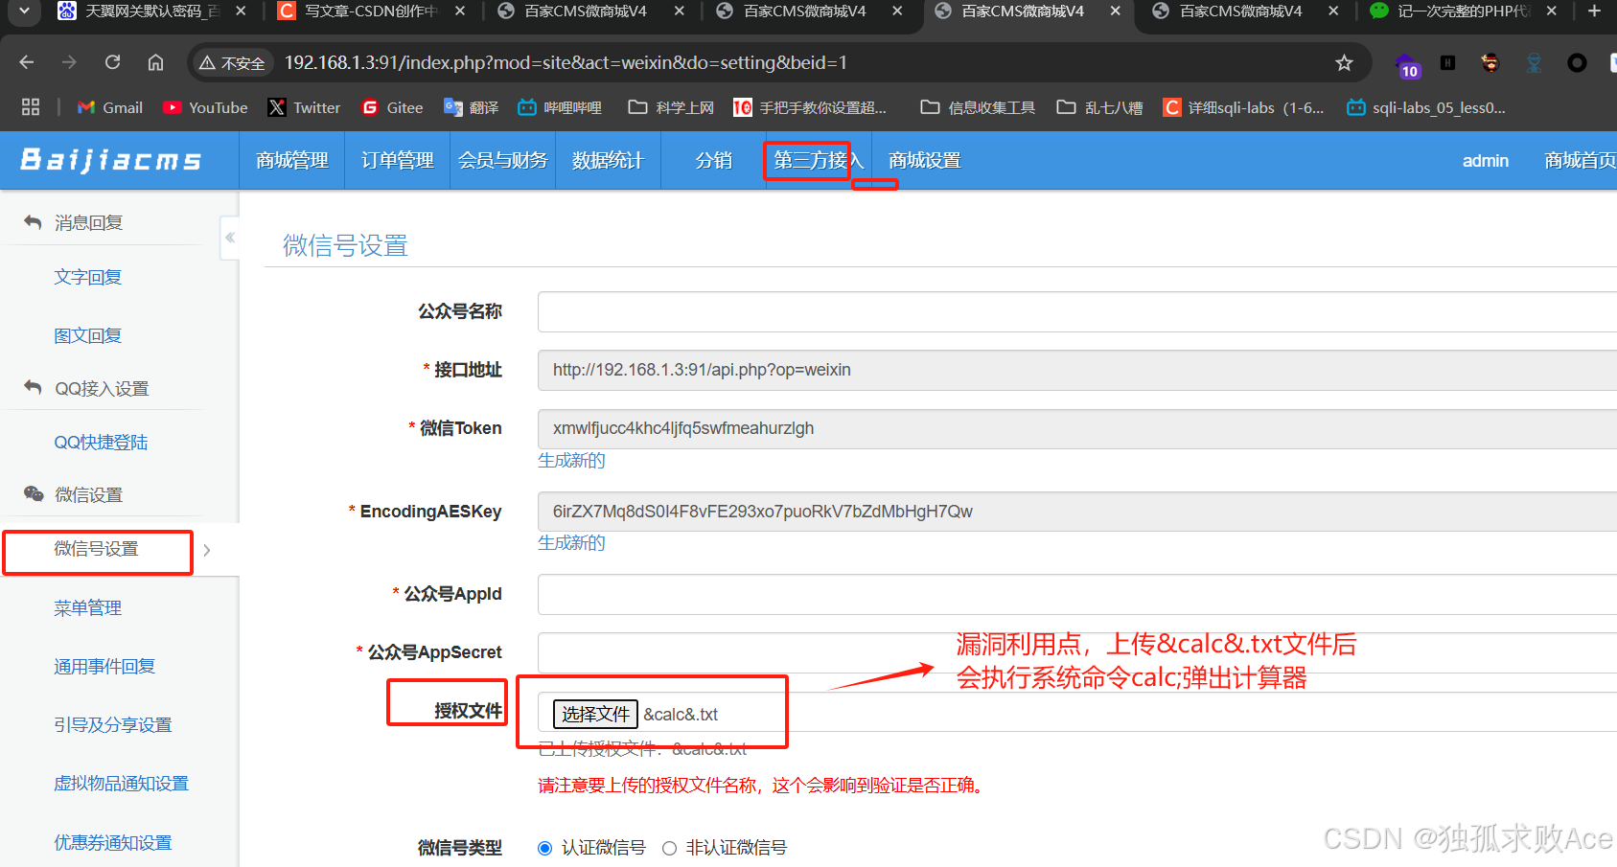Image resolution: width=1617 pixels, height=867 pixels.
Task: Reload the current page
Action: [x=112, y=61]
